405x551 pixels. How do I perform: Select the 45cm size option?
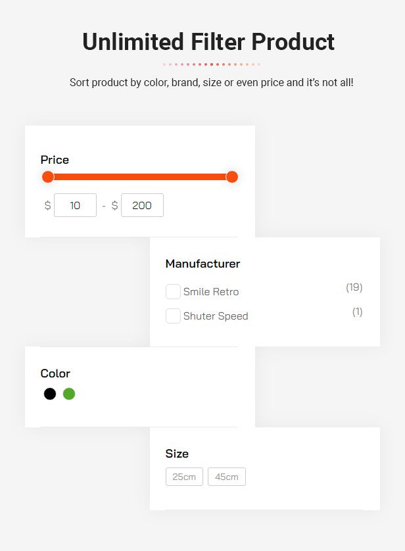pyautogui.click(x=227, y=477)
